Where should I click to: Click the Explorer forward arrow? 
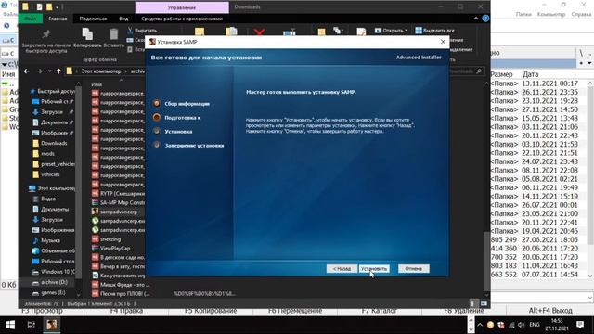[39, 71]
